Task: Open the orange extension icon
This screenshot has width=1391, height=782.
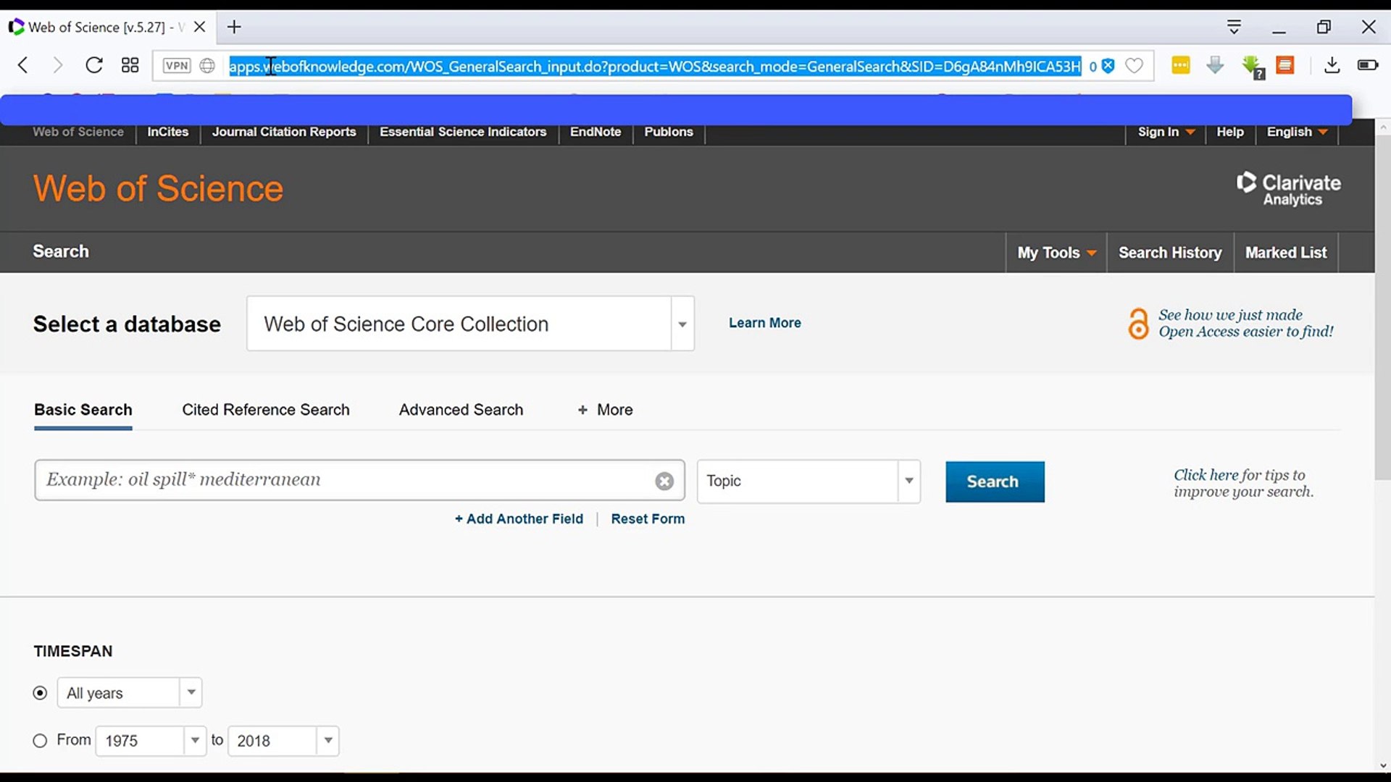Action: pyautogui.click(x=1285, y=66)
